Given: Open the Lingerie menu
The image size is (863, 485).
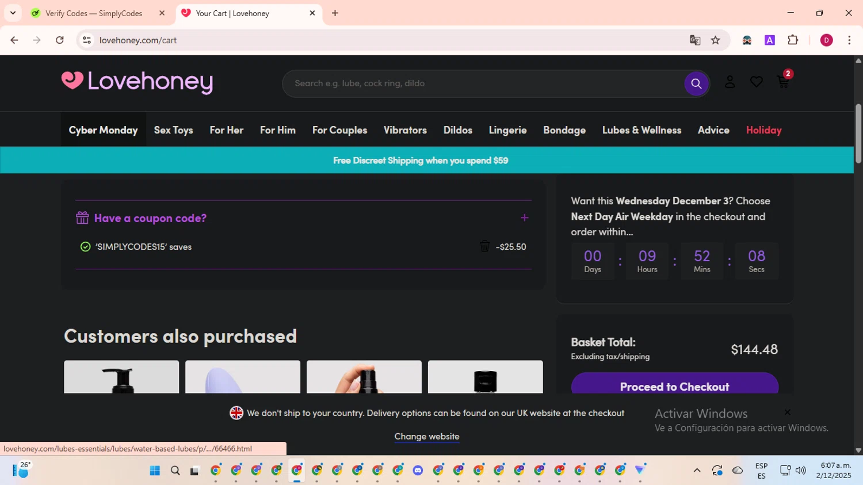Looking at the screenshot, I should point(507,130).
